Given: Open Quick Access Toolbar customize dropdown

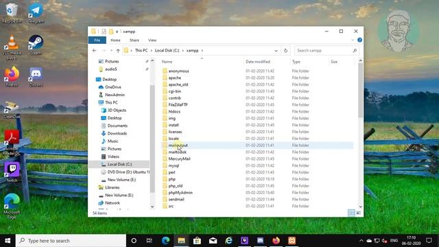Looking at the screenshot, I should [x=117, y=32].
